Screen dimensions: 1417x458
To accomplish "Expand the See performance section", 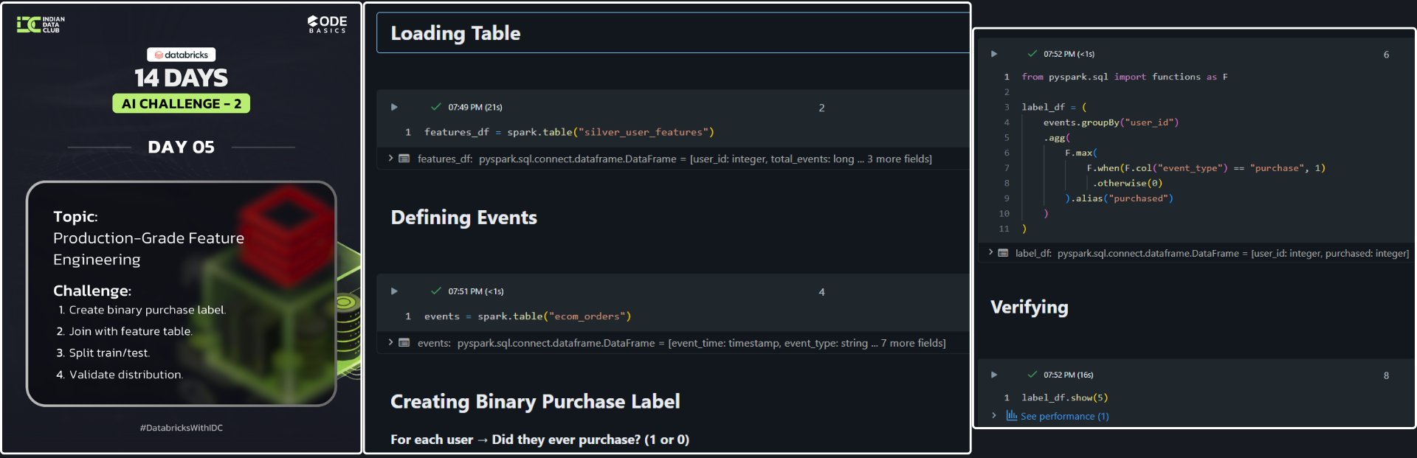I will (x=994, y=416).
